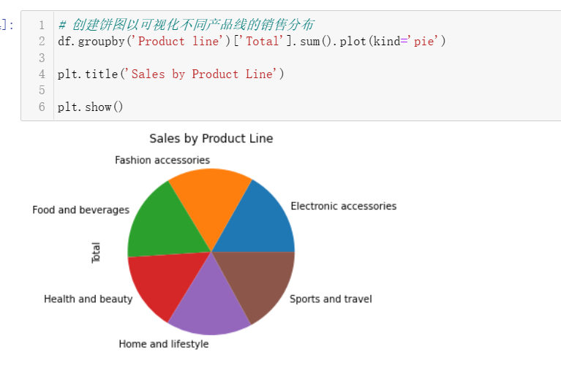This screenshot has width=561, height=368.
Task: Click the 'Sales by Product Line' chart title
Action: click(211, 138)
